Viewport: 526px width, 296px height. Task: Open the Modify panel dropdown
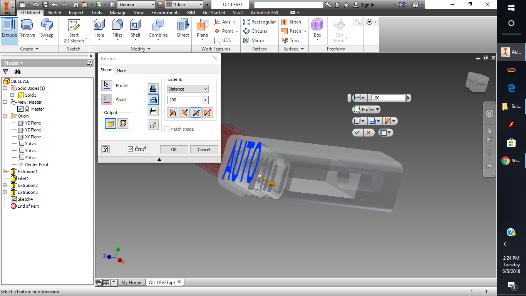[141, 49]
